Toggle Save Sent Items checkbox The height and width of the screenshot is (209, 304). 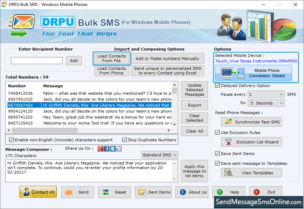tap(217, 154)
